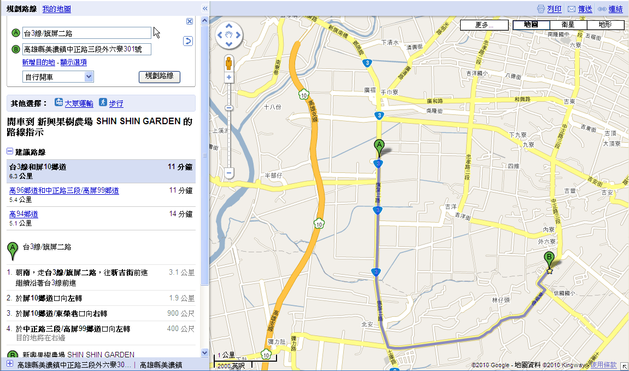Click the 步行 link
Viewport: 629px width, 371px height.
[x=116, y=103]
